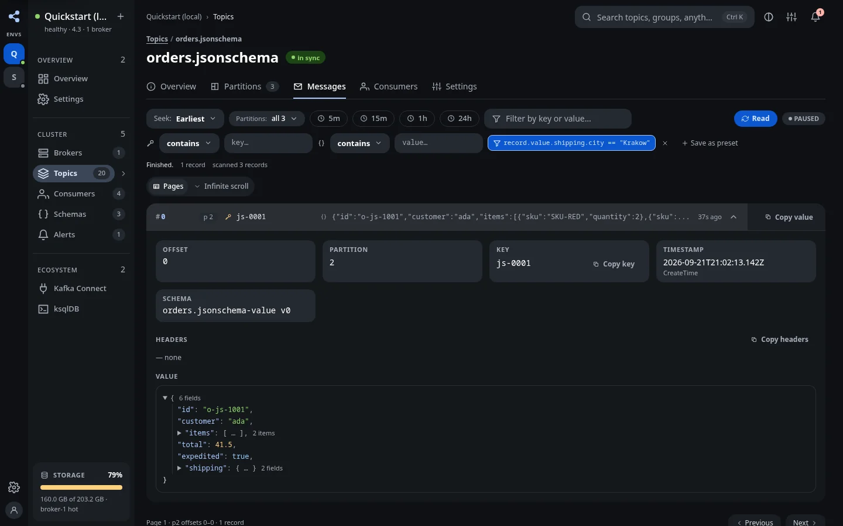Remove the Krakow filter with the X
Viewport: 843px width, 526px height.
tap(665, 143)
